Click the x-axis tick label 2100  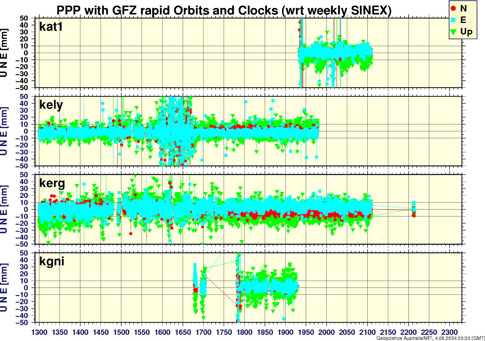(x=367, y=332)
